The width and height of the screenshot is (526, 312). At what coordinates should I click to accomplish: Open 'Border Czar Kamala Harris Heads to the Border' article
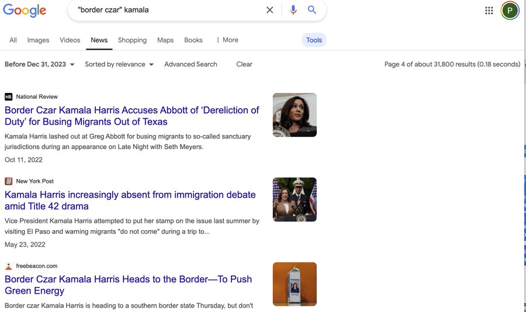point(128,285)
